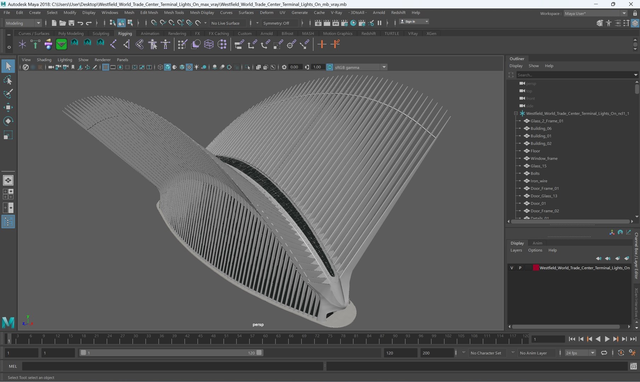Click the Save Scene icon
Screen dimensions: 640x382
[x=71, y=23]
